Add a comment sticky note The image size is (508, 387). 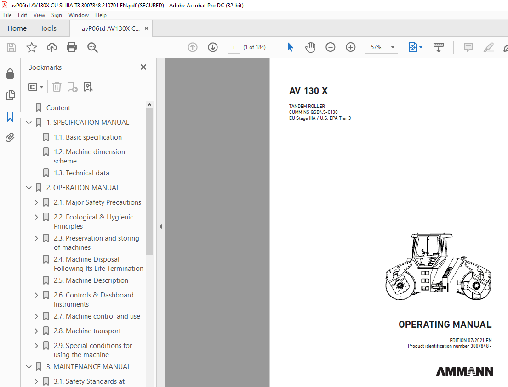(x=468, y=47)
